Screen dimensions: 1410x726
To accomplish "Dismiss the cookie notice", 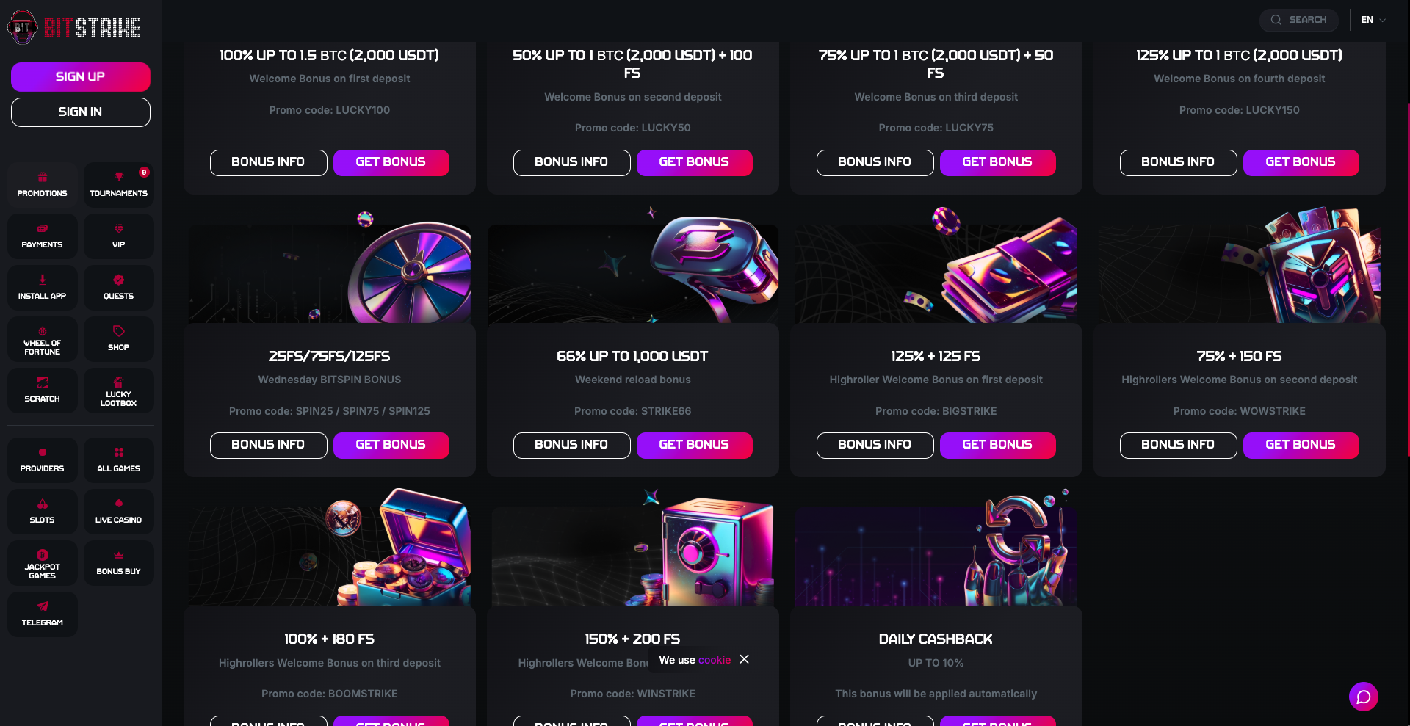I will [744, 659].
